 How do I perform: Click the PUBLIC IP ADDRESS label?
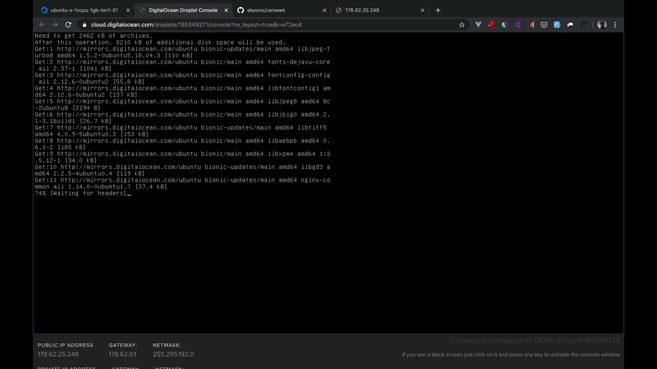(x=65, y=345)
